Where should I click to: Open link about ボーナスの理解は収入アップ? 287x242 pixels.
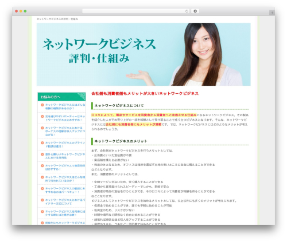[x=65, y=131]
